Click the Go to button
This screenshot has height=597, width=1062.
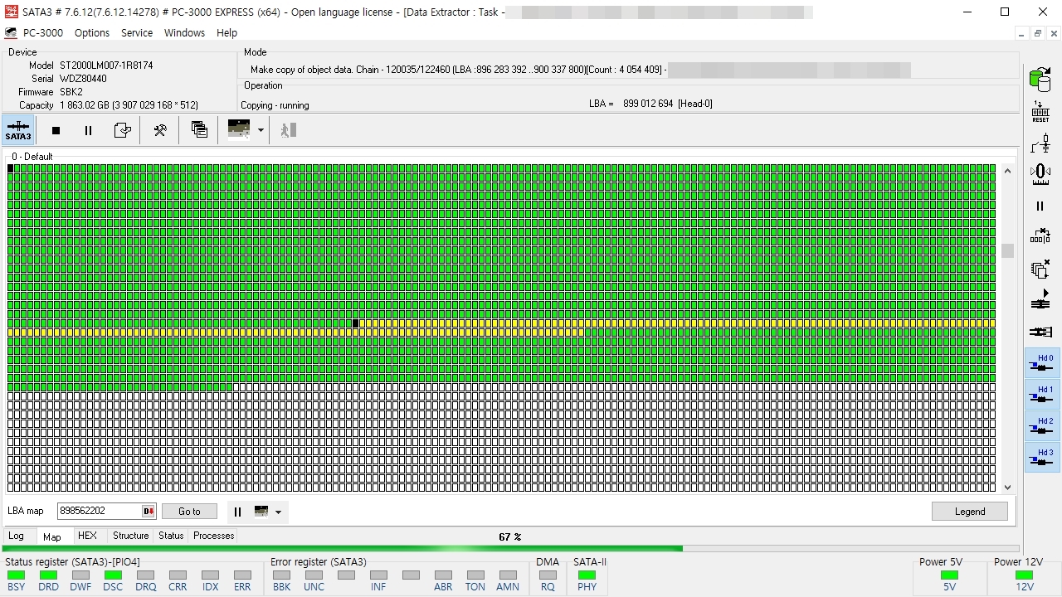pyautogui.click(x=189, y=512)
